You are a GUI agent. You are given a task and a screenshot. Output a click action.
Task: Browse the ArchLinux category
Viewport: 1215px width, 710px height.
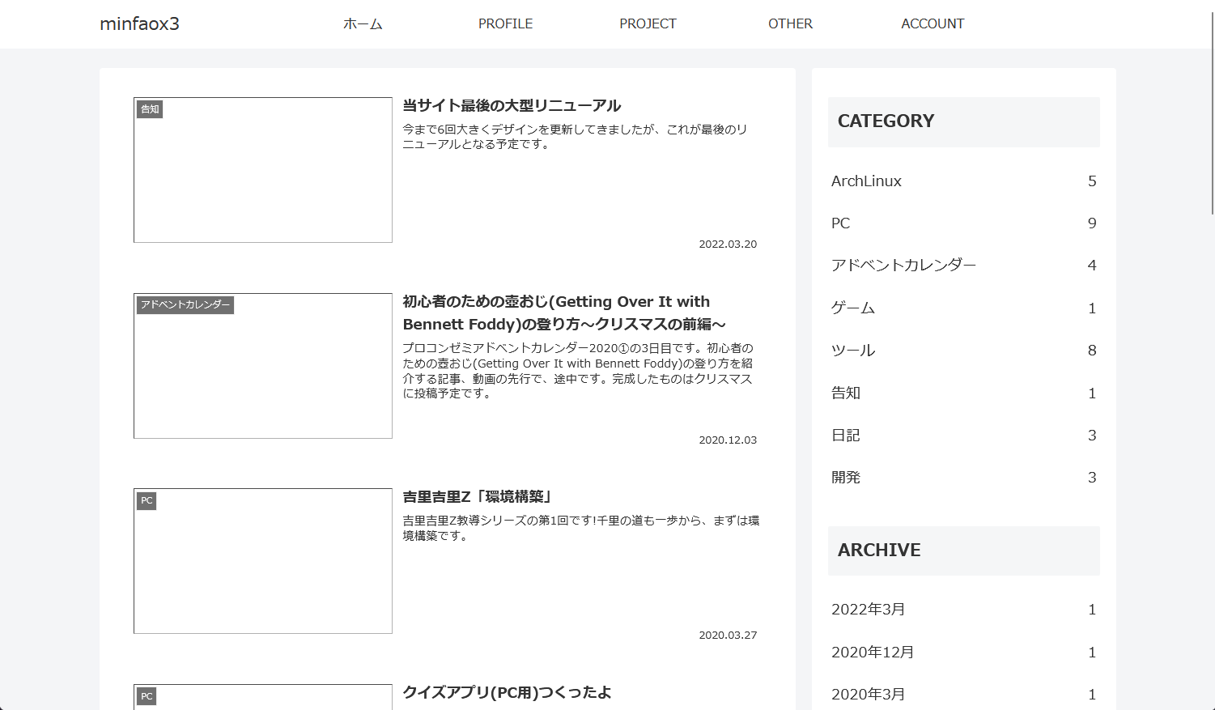tap(866, 181)
